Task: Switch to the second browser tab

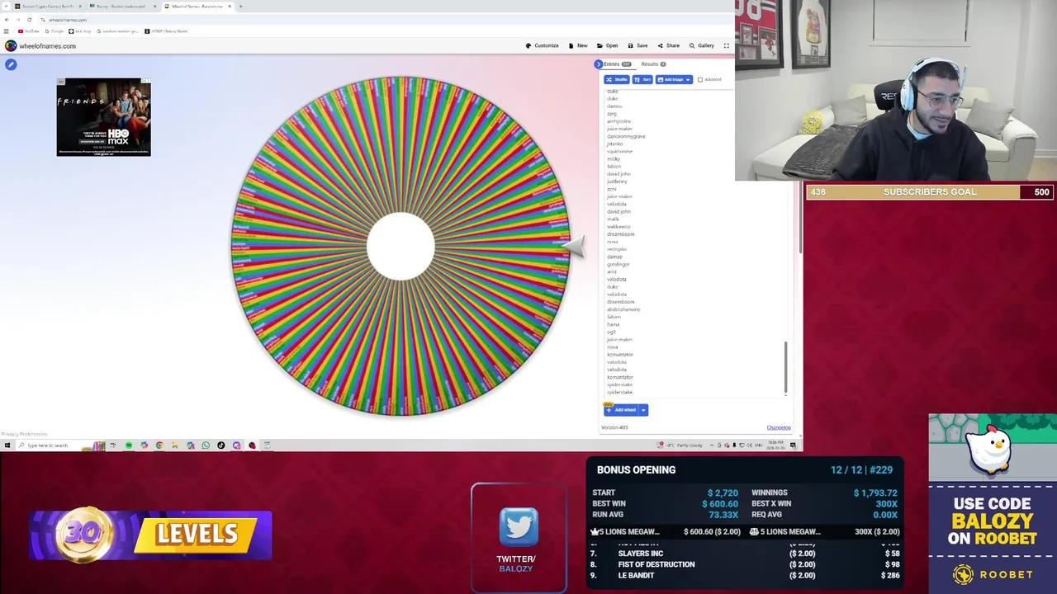Action: pyautogui.click(x=122, y=6)
